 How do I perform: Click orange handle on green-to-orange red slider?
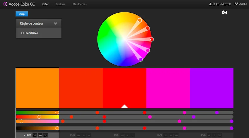point(57,113)
